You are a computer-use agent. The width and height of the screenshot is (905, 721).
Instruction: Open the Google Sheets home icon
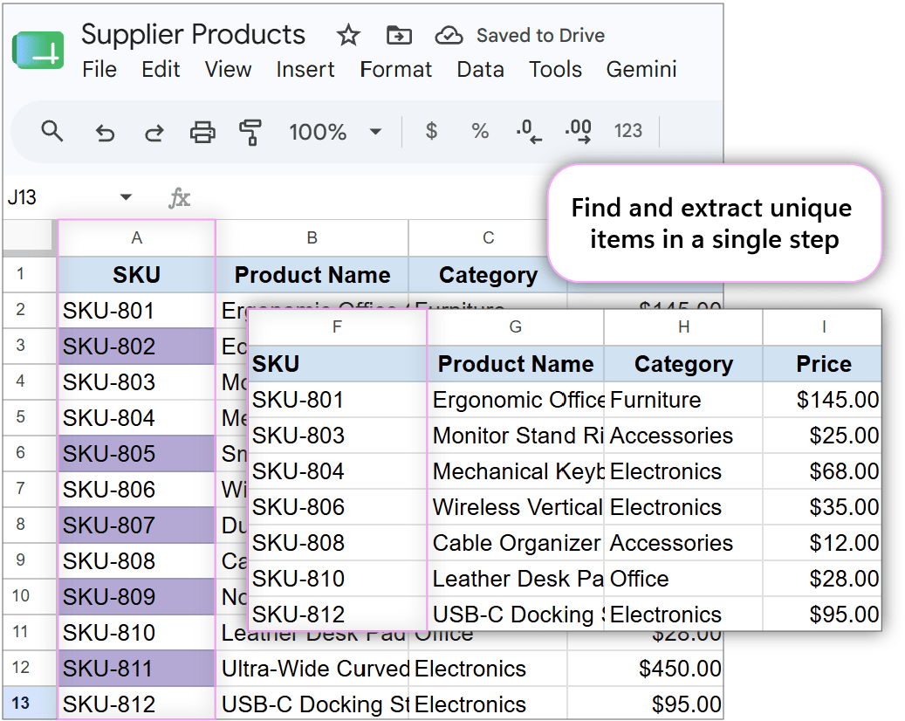pyautogui.click(x=38, y=51)
